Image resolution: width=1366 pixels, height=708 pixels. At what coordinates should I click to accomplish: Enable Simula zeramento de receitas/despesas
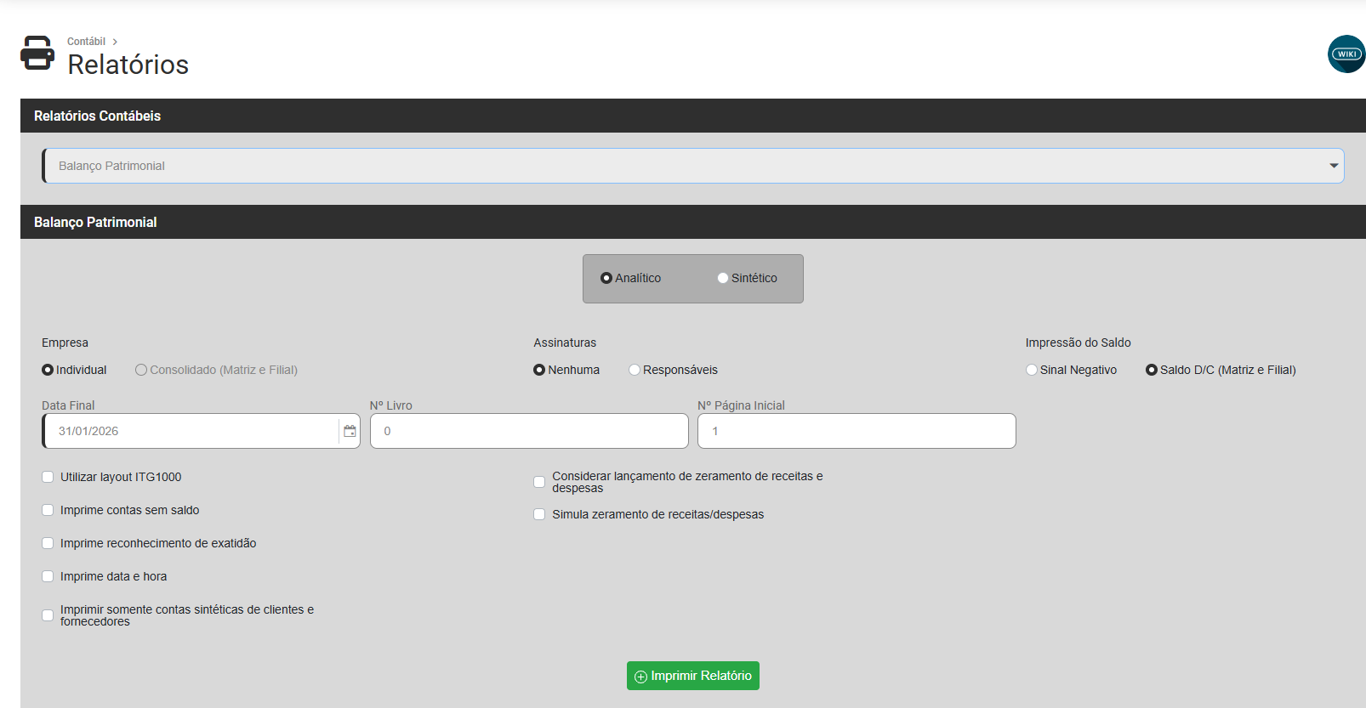tap(539, 514)
